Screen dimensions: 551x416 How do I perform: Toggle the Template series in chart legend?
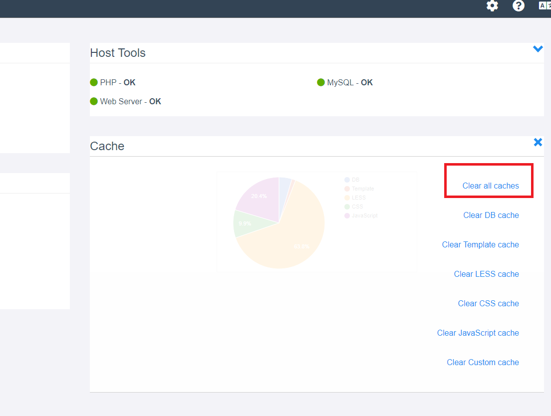tap(358, 189)
